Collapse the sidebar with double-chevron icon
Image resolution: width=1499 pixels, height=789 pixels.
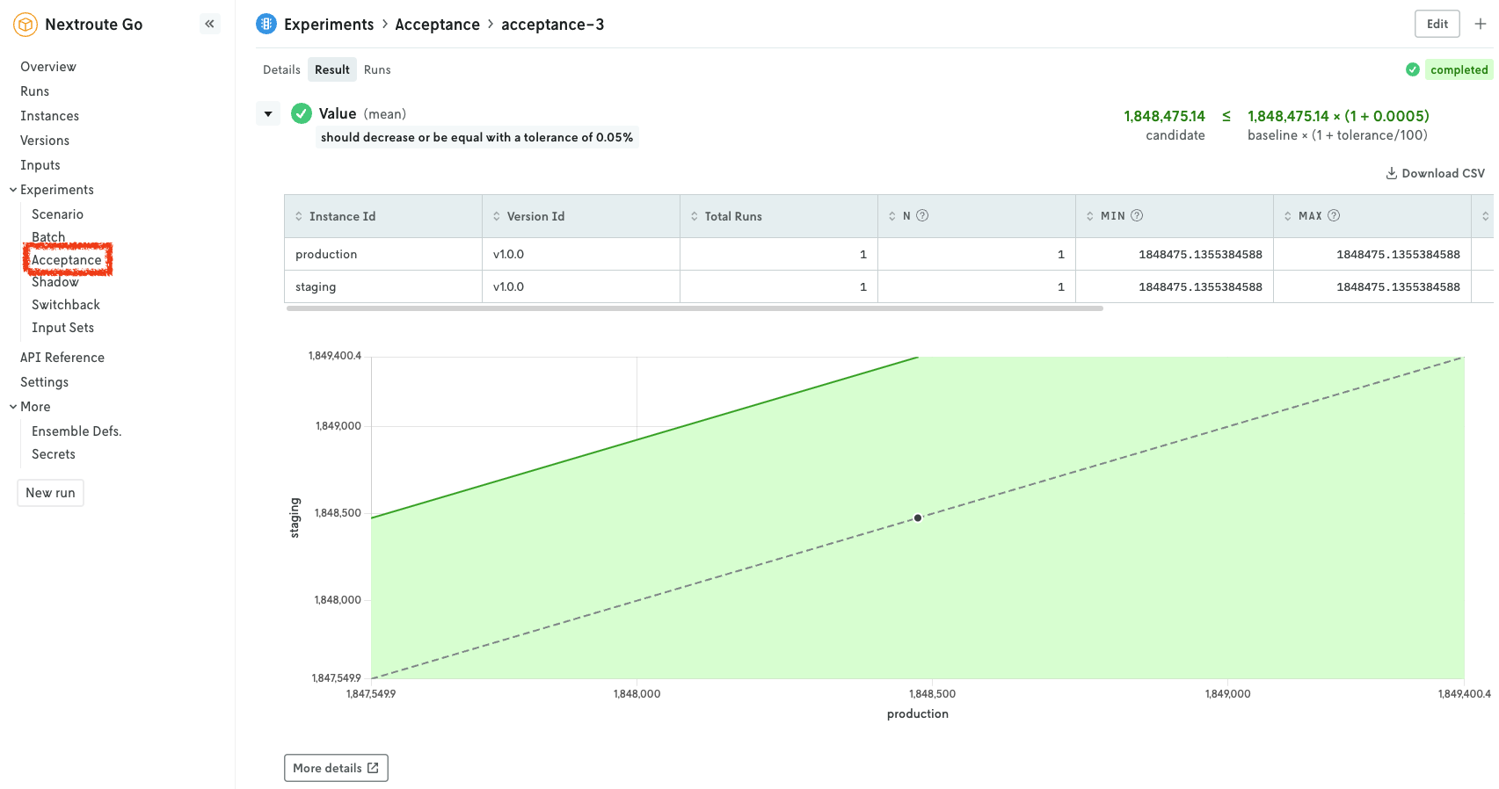[209, 24]
